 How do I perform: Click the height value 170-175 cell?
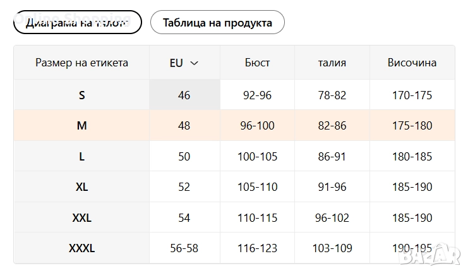point(412,95)
